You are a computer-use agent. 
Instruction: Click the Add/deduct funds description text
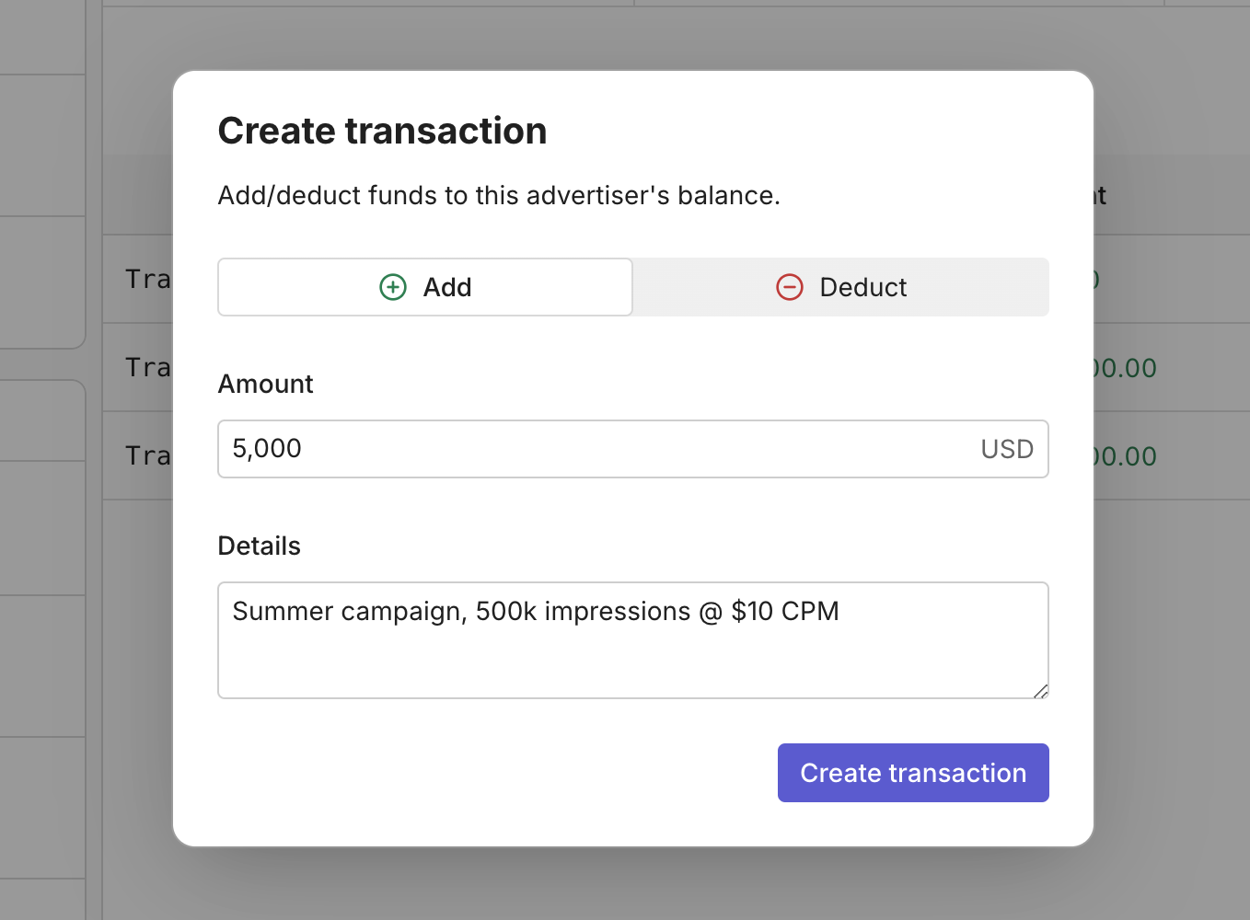[x=498, y=195]
